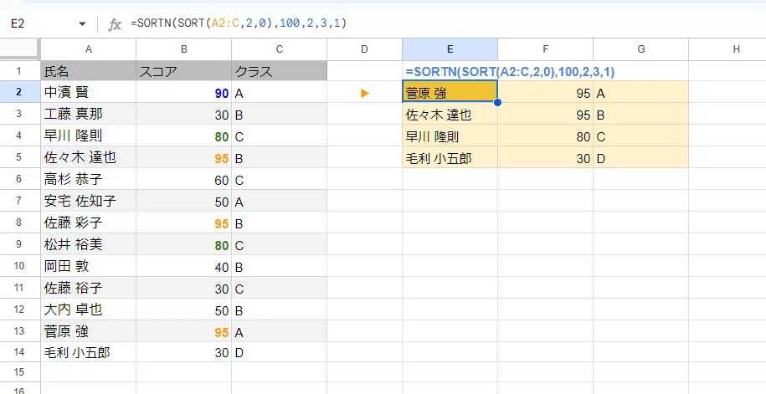
Task: Select column A header
Action: click(x=89, y=49)
